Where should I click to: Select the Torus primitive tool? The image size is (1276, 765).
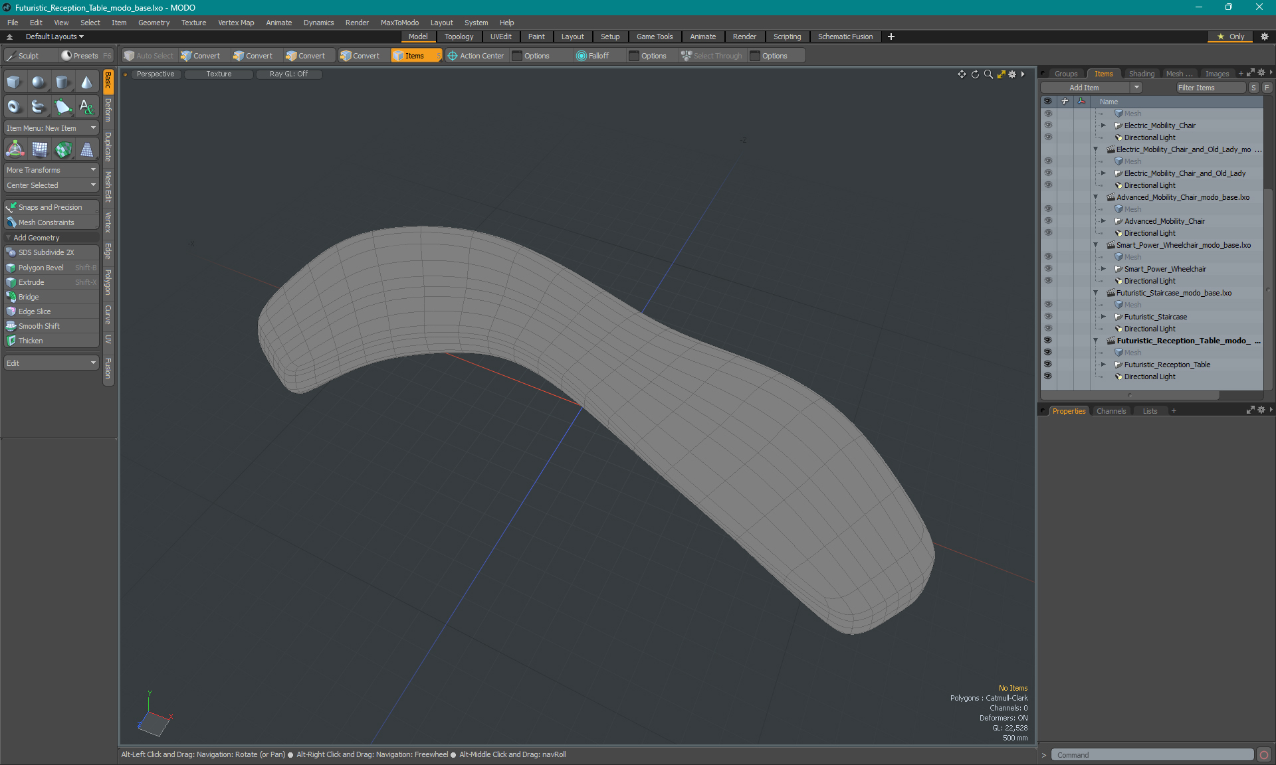coord(14,106)
